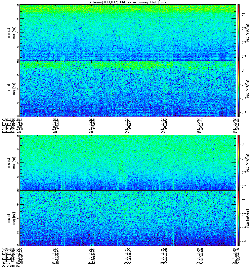Click the '4' Hz tick label of THB B∥
Viewport: 252px width, 268px height.
click(18, 89)
